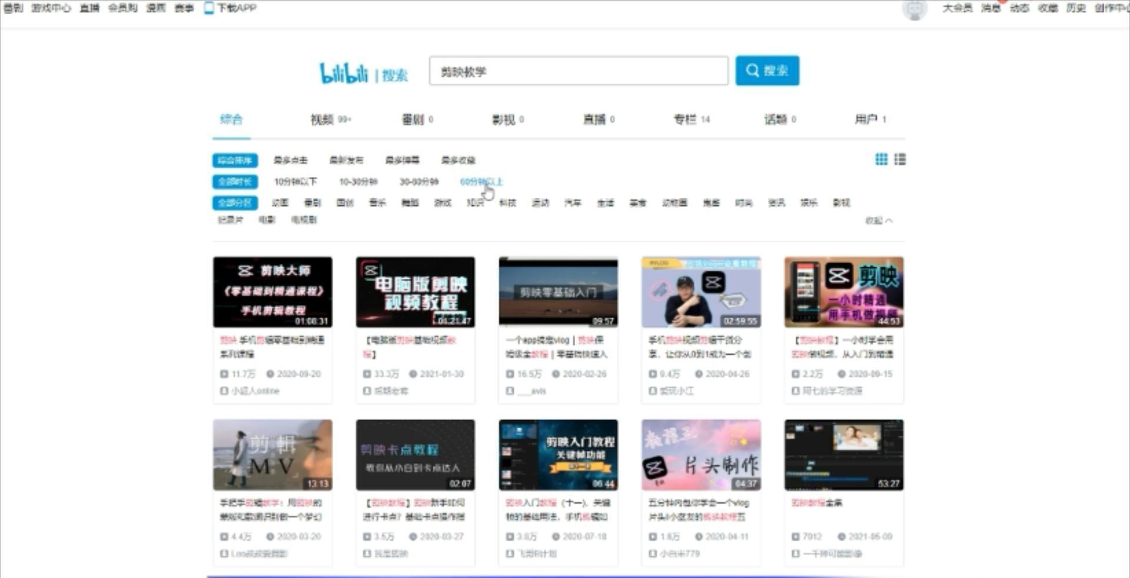Open the 片头制作 thumbnail lasting 04:37

[701, 455]
